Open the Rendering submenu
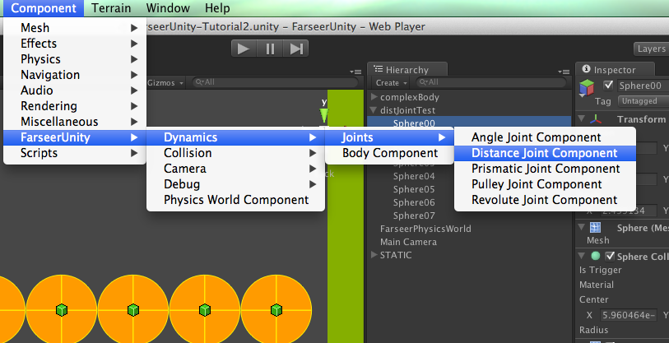Image resolution: width=669 pixels, height=343 pixels. pos(75,106)
